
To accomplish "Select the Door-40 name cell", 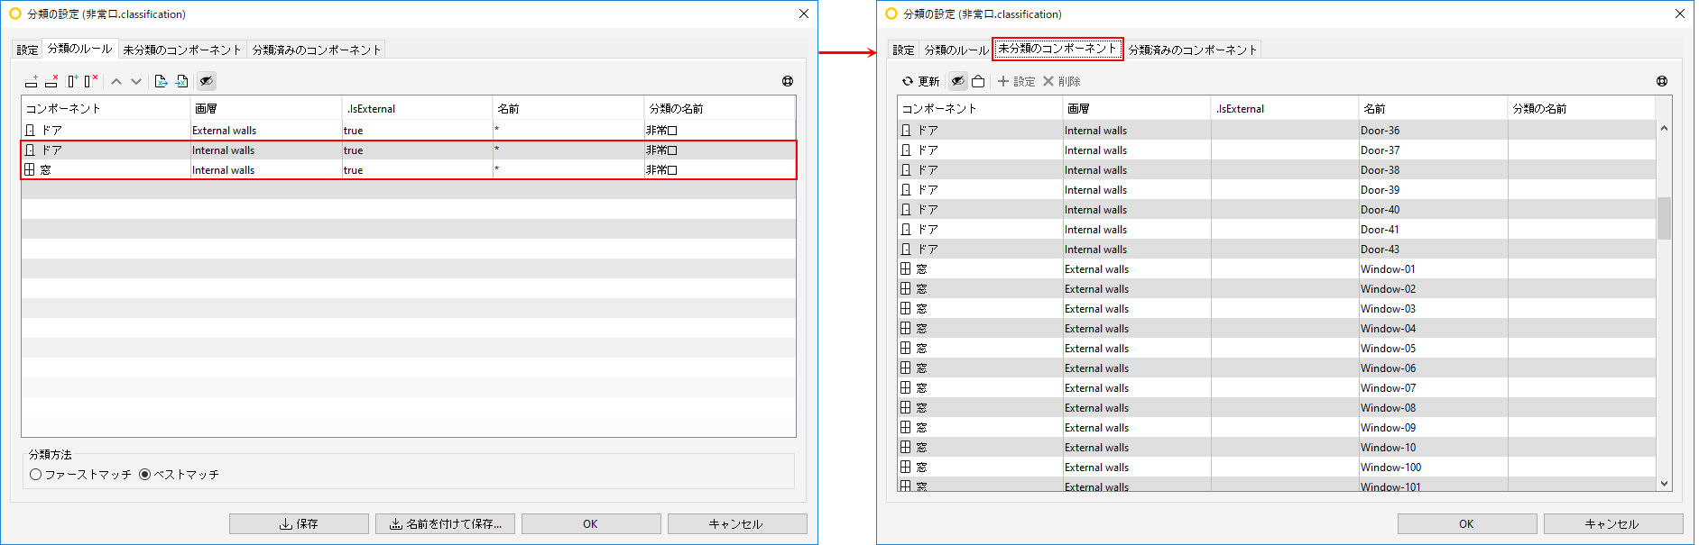I will click(1433, 209).
